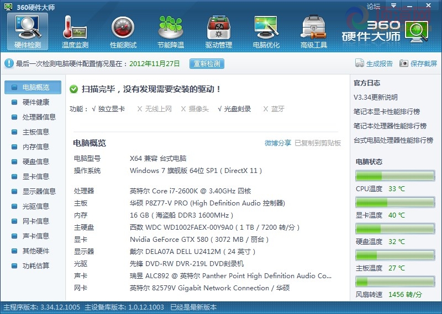Click the 电脑型号 value X64 兼容 台式电脑
Screen dimensions: 442x314
158,159
